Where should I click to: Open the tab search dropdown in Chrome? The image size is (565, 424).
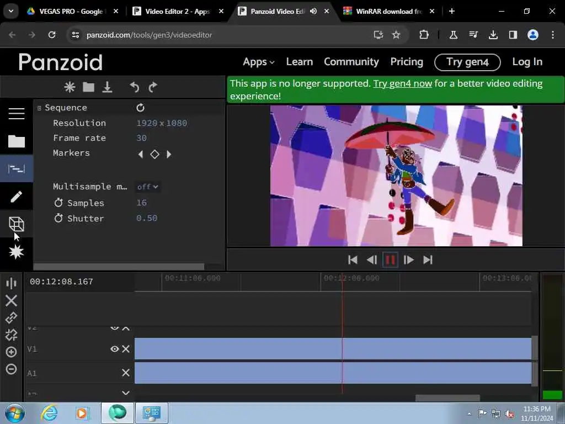tap(11, 11)
